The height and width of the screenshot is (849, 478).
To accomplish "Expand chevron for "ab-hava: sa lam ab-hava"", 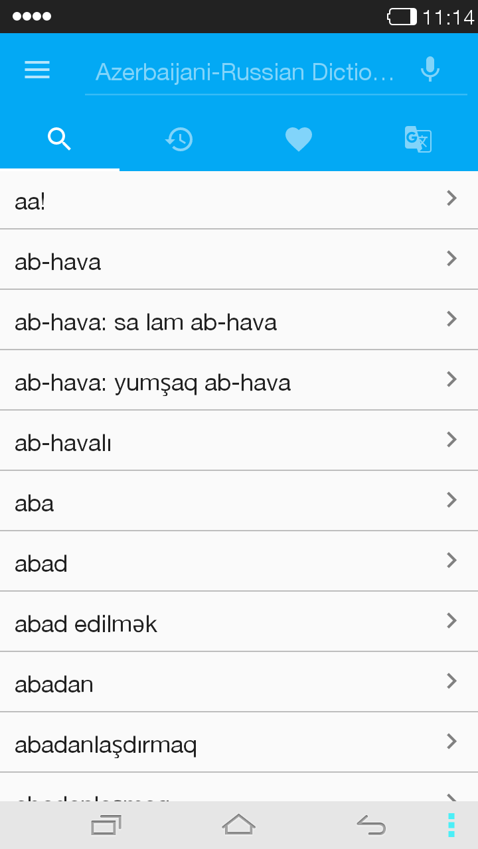I will (452, 319).
